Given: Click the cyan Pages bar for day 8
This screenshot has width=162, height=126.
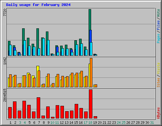Looking at the screenshot, I should click(x=44, y=47).
